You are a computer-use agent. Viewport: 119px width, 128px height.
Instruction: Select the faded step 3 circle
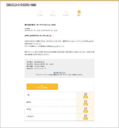[x=66, y=12]
